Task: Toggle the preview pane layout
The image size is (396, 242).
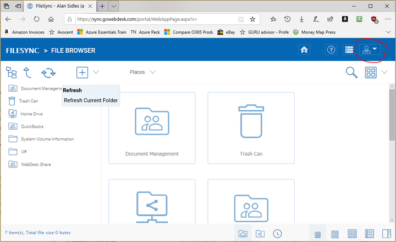Action: click(387, 234)
